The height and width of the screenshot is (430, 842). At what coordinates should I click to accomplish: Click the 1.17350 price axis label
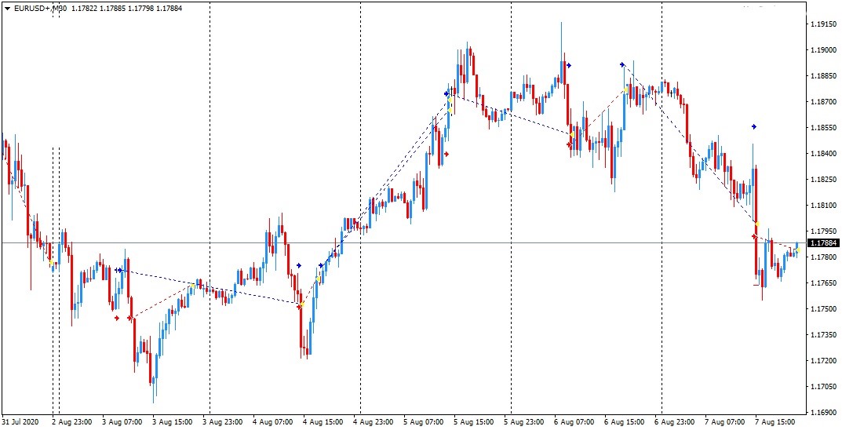[x=823, y=335]
